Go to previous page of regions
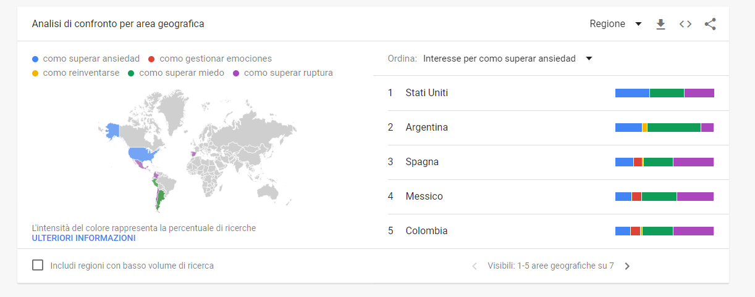 pyautogui.click(x=475, y=266)
